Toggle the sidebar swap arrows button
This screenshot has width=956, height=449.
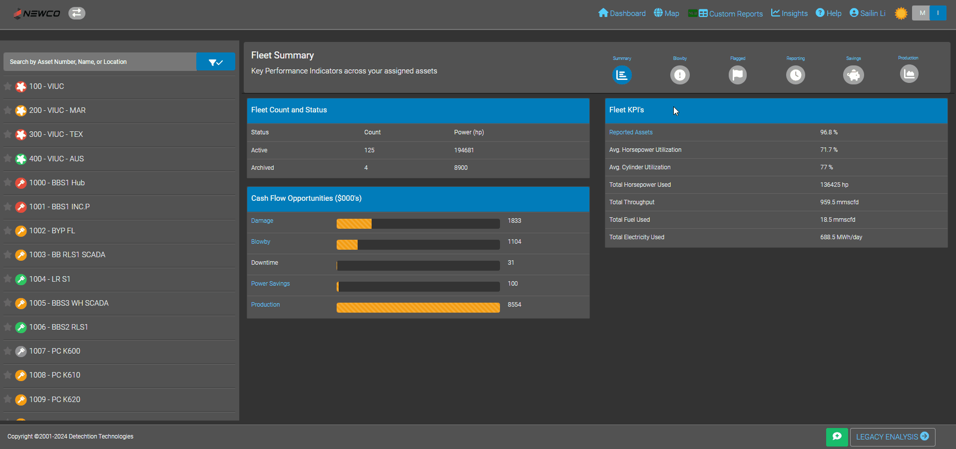[77, 13]
